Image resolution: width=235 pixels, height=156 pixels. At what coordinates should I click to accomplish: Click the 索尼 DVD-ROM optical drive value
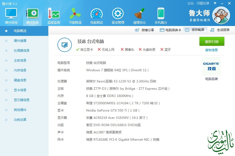pyautogui.click(x=114, y=125)
